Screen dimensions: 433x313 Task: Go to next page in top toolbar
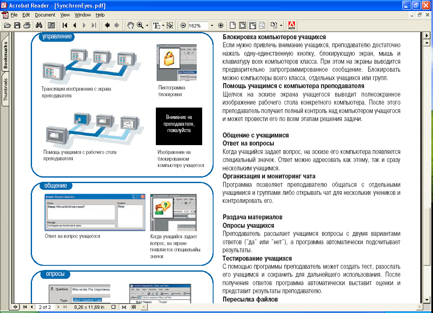pyautogui.click(x=84, y=25)
